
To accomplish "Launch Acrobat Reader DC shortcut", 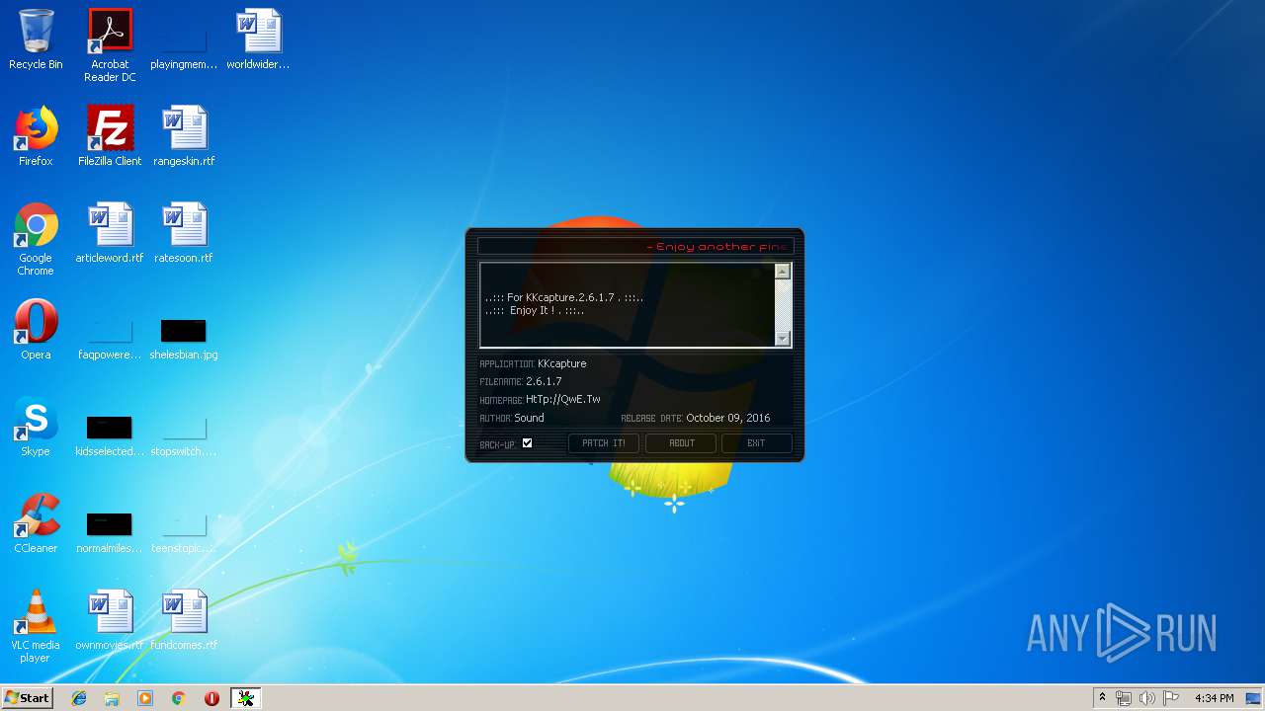I will (110, 45).
